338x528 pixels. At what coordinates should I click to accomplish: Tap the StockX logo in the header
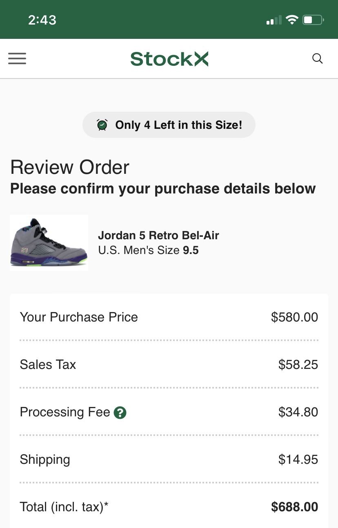point(169,58)
